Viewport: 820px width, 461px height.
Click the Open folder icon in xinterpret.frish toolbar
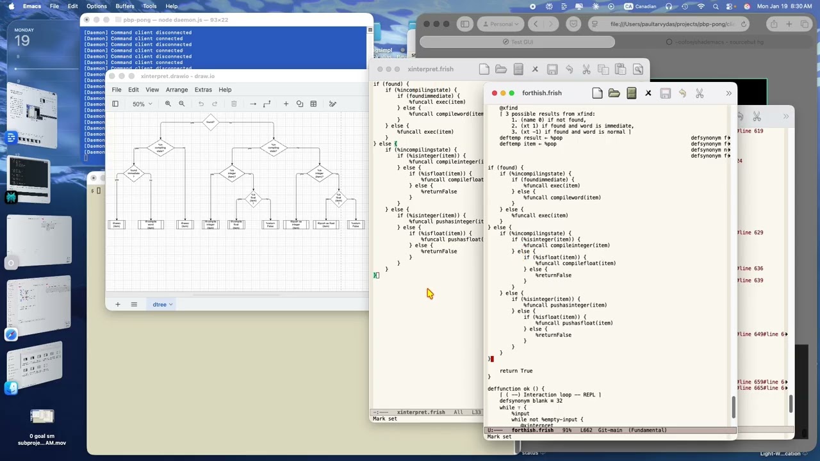(501, 69)
